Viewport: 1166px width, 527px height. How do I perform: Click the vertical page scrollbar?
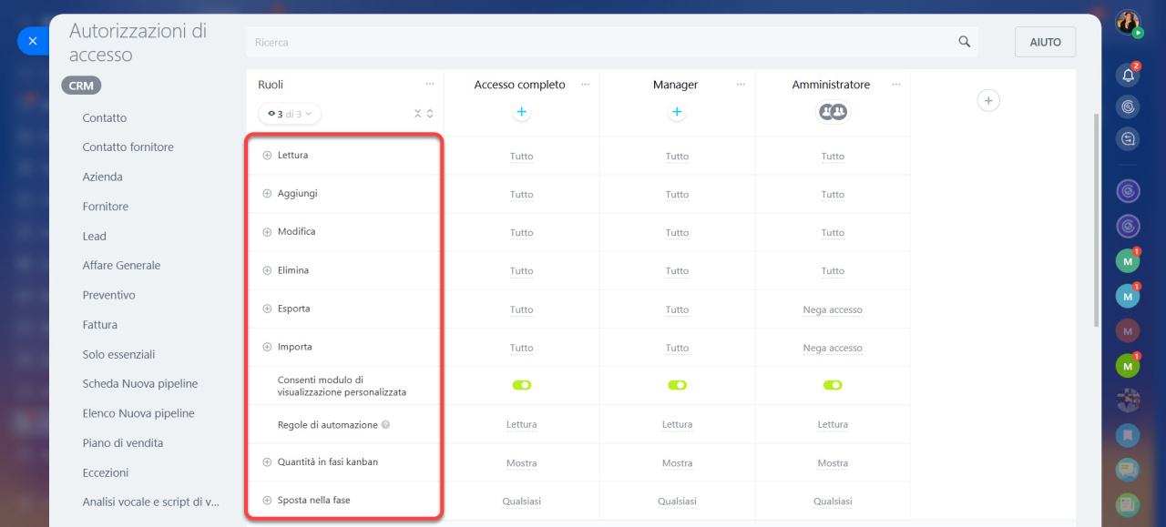(1095, 209)
